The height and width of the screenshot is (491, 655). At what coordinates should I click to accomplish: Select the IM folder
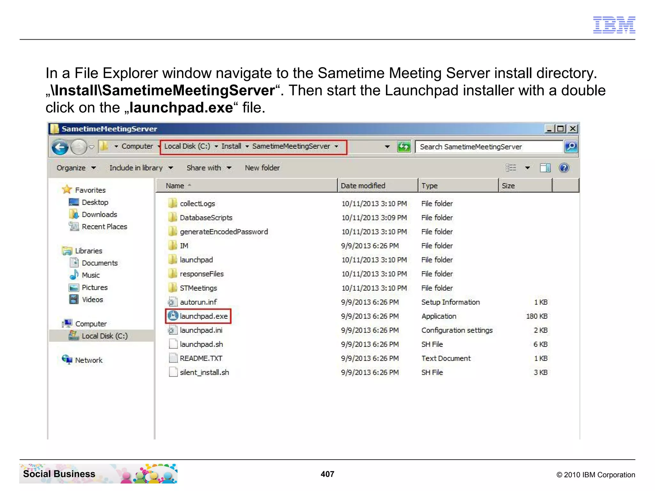click(x=184, y=246)
